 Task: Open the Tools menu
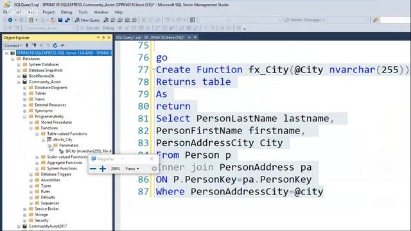click(83, 12)
